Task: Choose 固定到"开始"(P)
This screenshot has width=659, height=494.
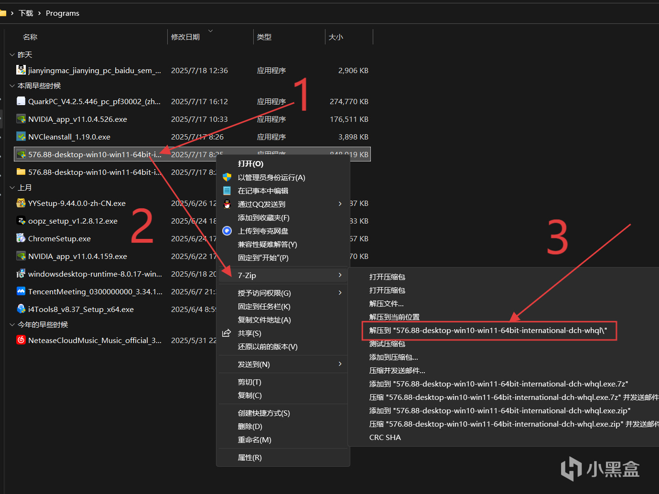Action: pos(263,258)
